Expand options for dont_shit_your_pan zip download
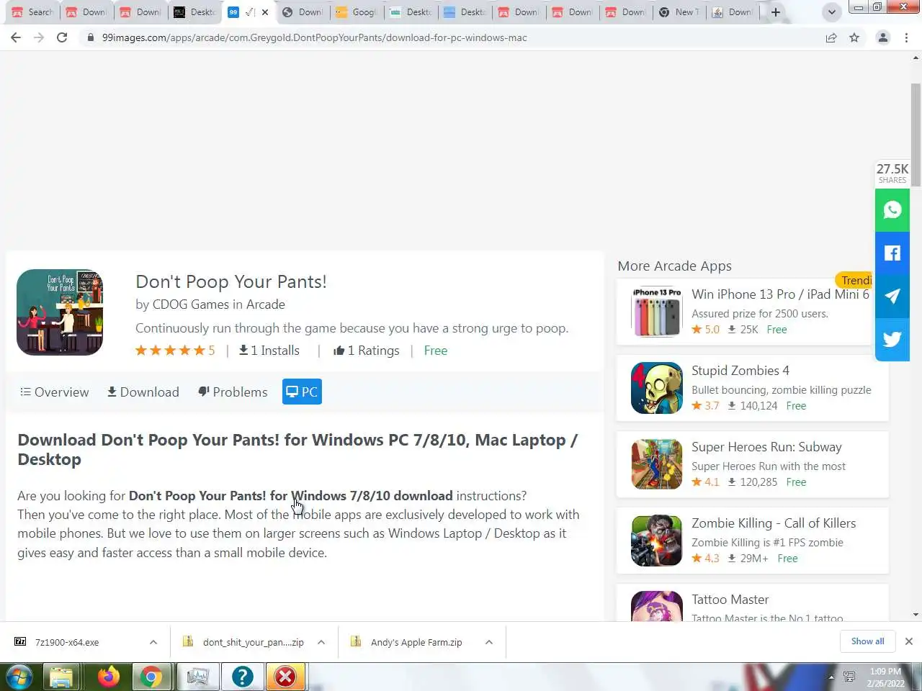This screenshot has height=691, width=922. [x=321, y=642]
